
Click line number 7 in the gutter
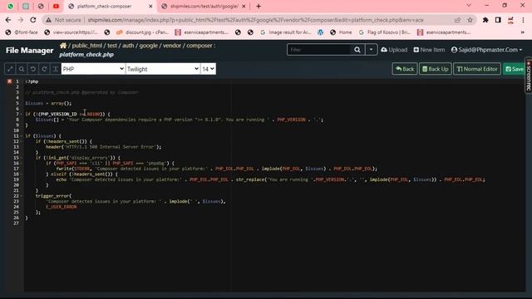[17, 114]
